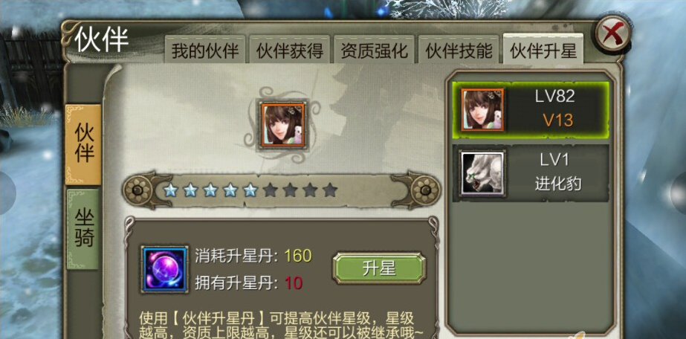
Task: Click the 升星 upgrade button
Action: pos(379,268)
